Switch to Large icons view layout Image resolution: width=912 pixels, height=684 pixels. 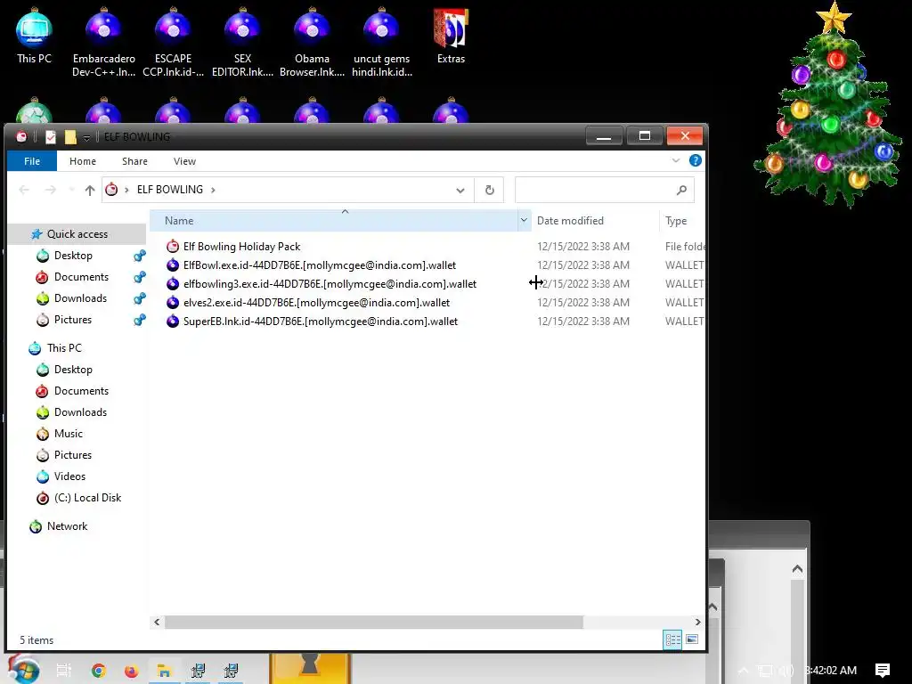coord(691,639)
